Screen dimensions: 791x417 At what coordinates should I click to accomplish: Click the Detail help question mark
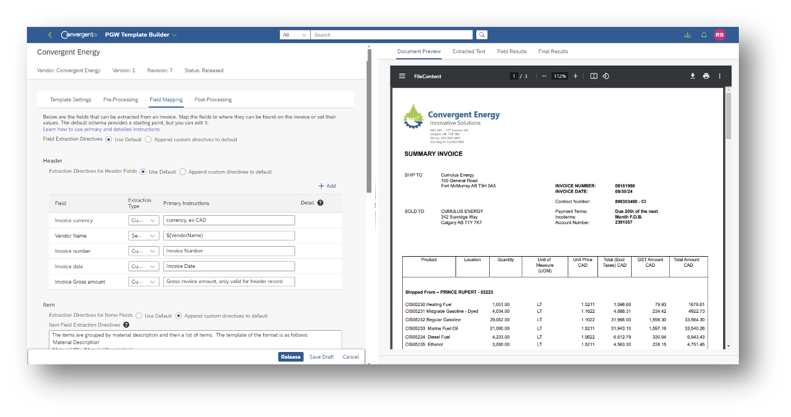(319, 203)
